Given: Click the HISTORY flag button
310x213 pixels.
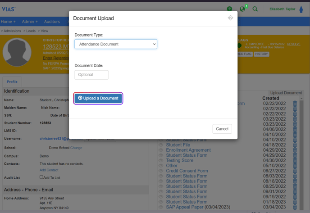Looking at the screenshot, I should [261, 54].
